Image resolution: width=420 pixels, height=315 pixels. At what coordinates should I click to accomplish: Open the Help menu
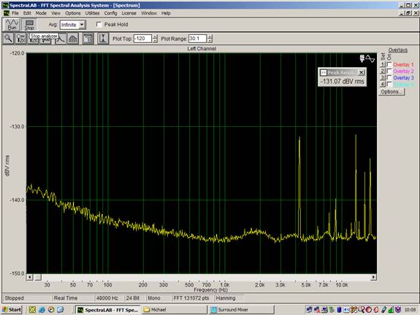(x=166, y=13)
